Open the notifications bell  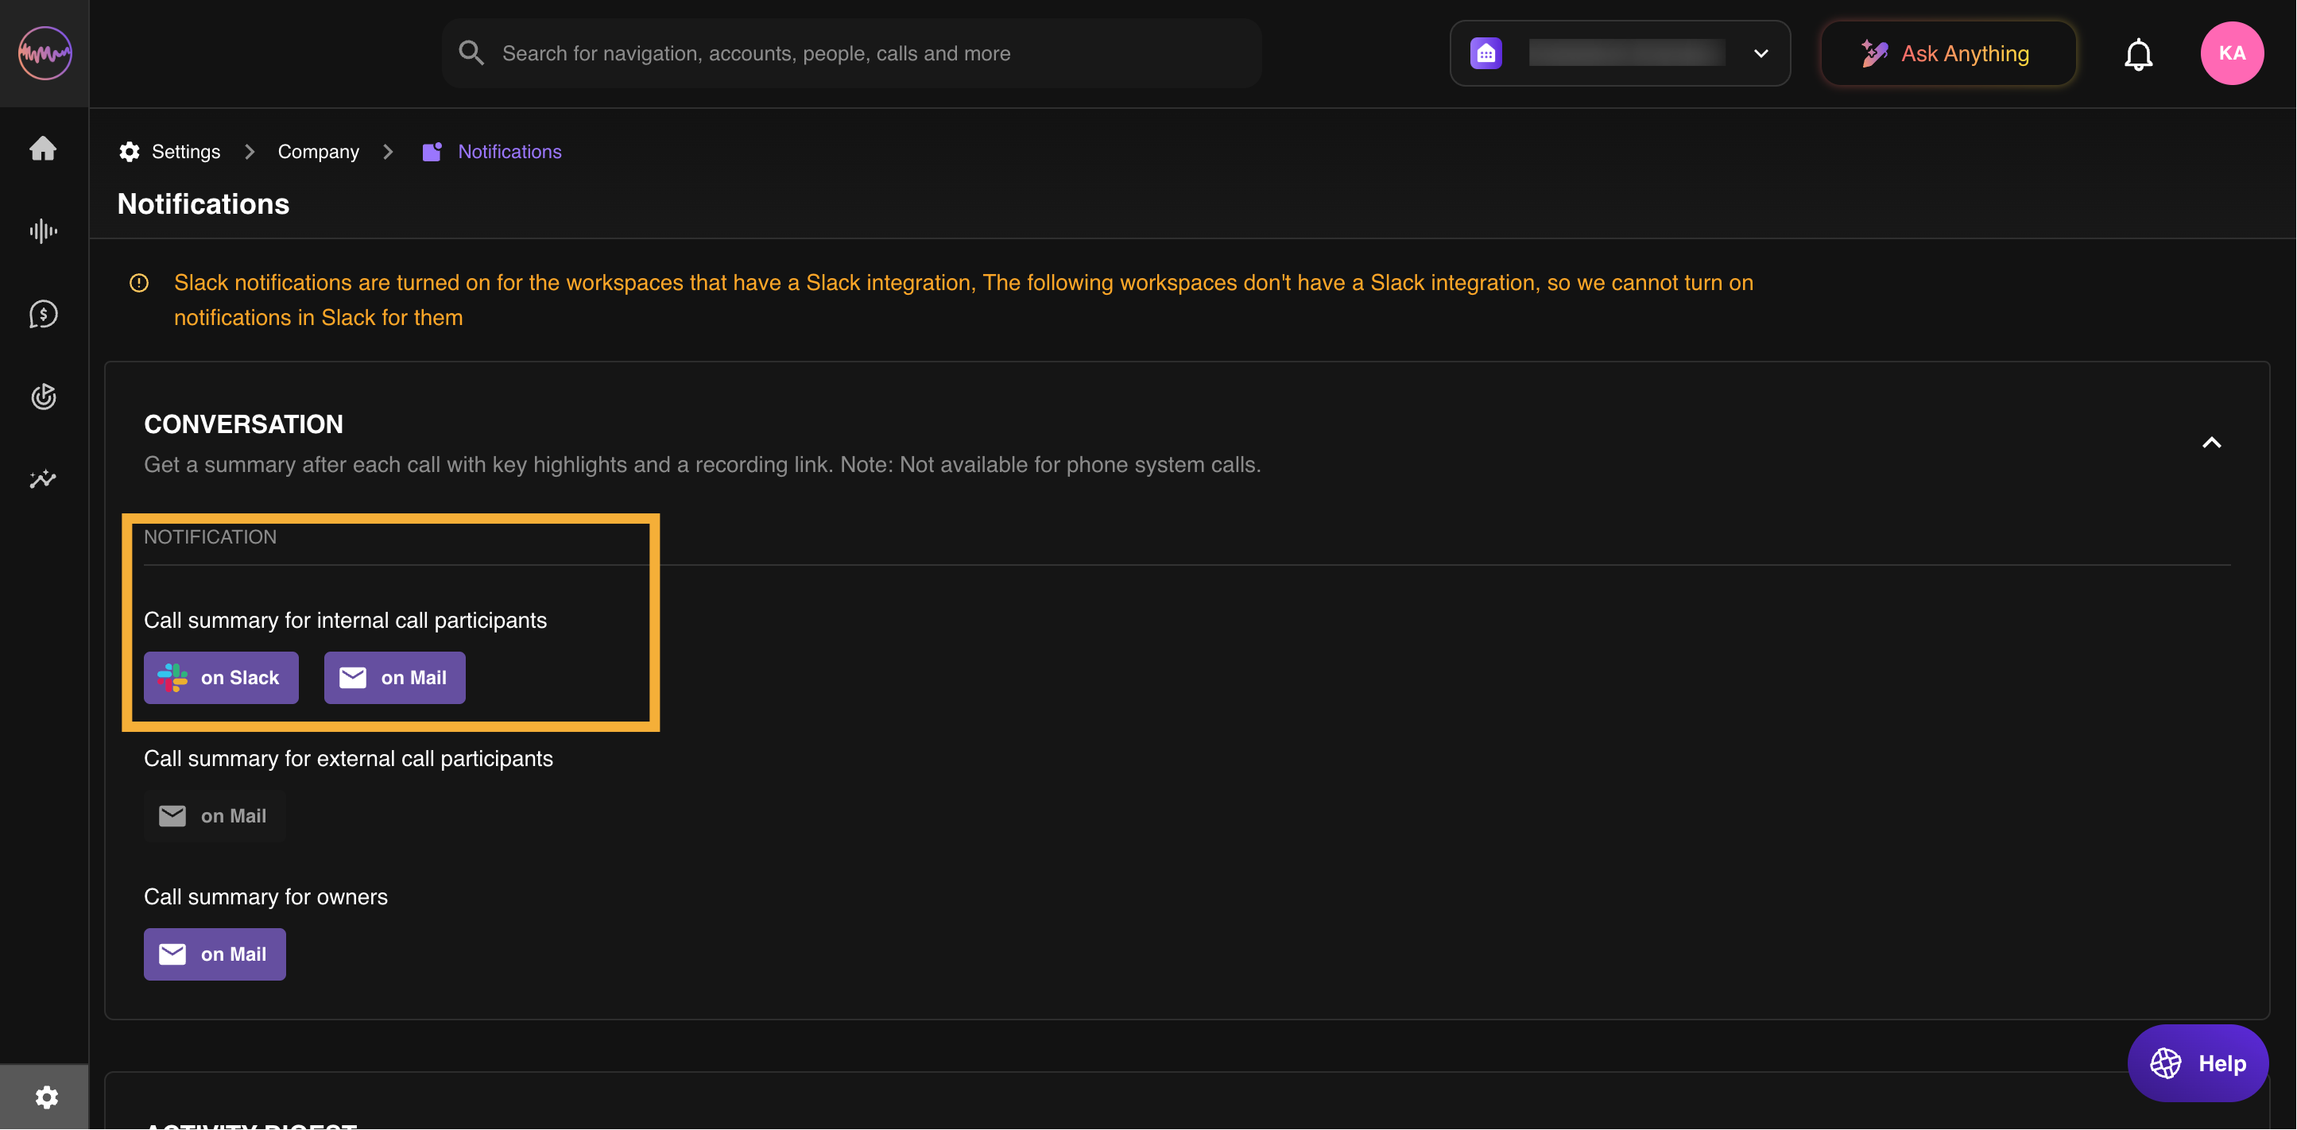(2138, 54)
